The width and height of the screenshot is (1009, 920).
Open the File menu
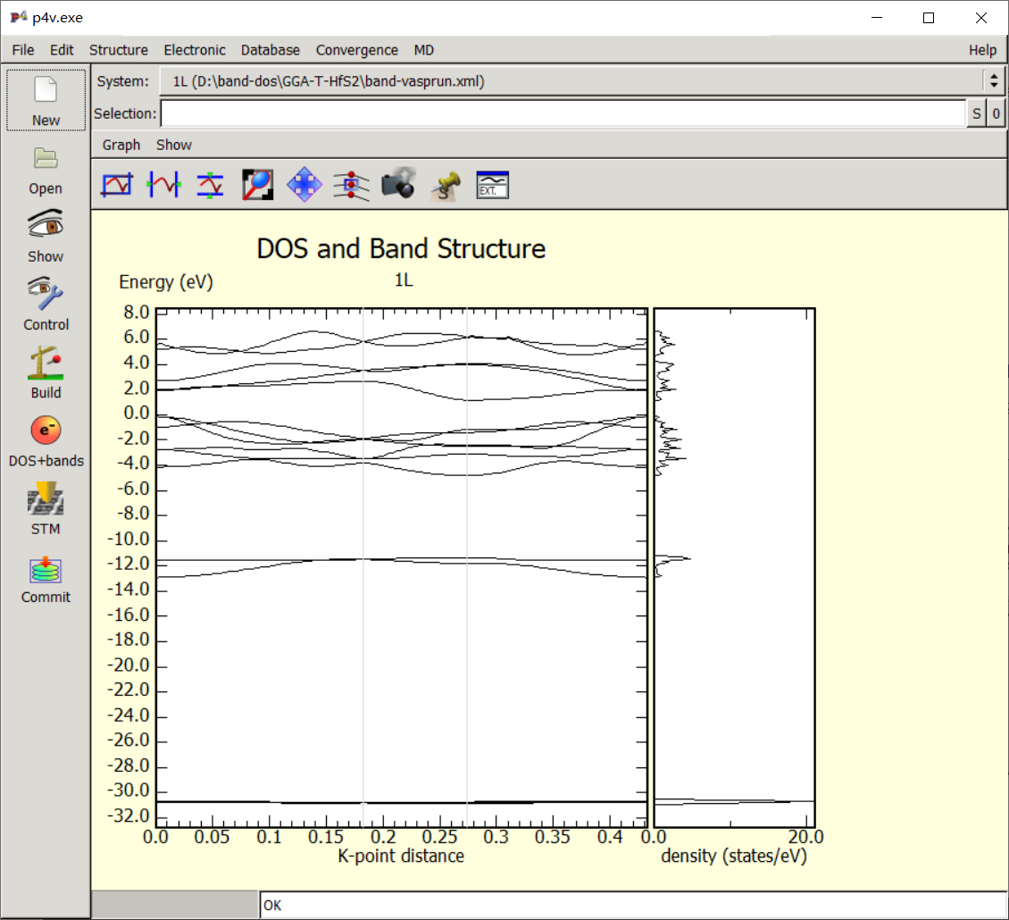click(23, 50)
